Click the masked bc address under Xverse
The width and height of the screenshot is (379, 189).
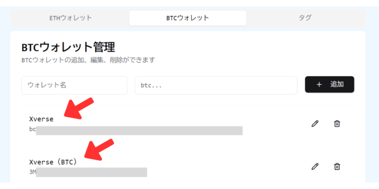click(x=136, y=130)
